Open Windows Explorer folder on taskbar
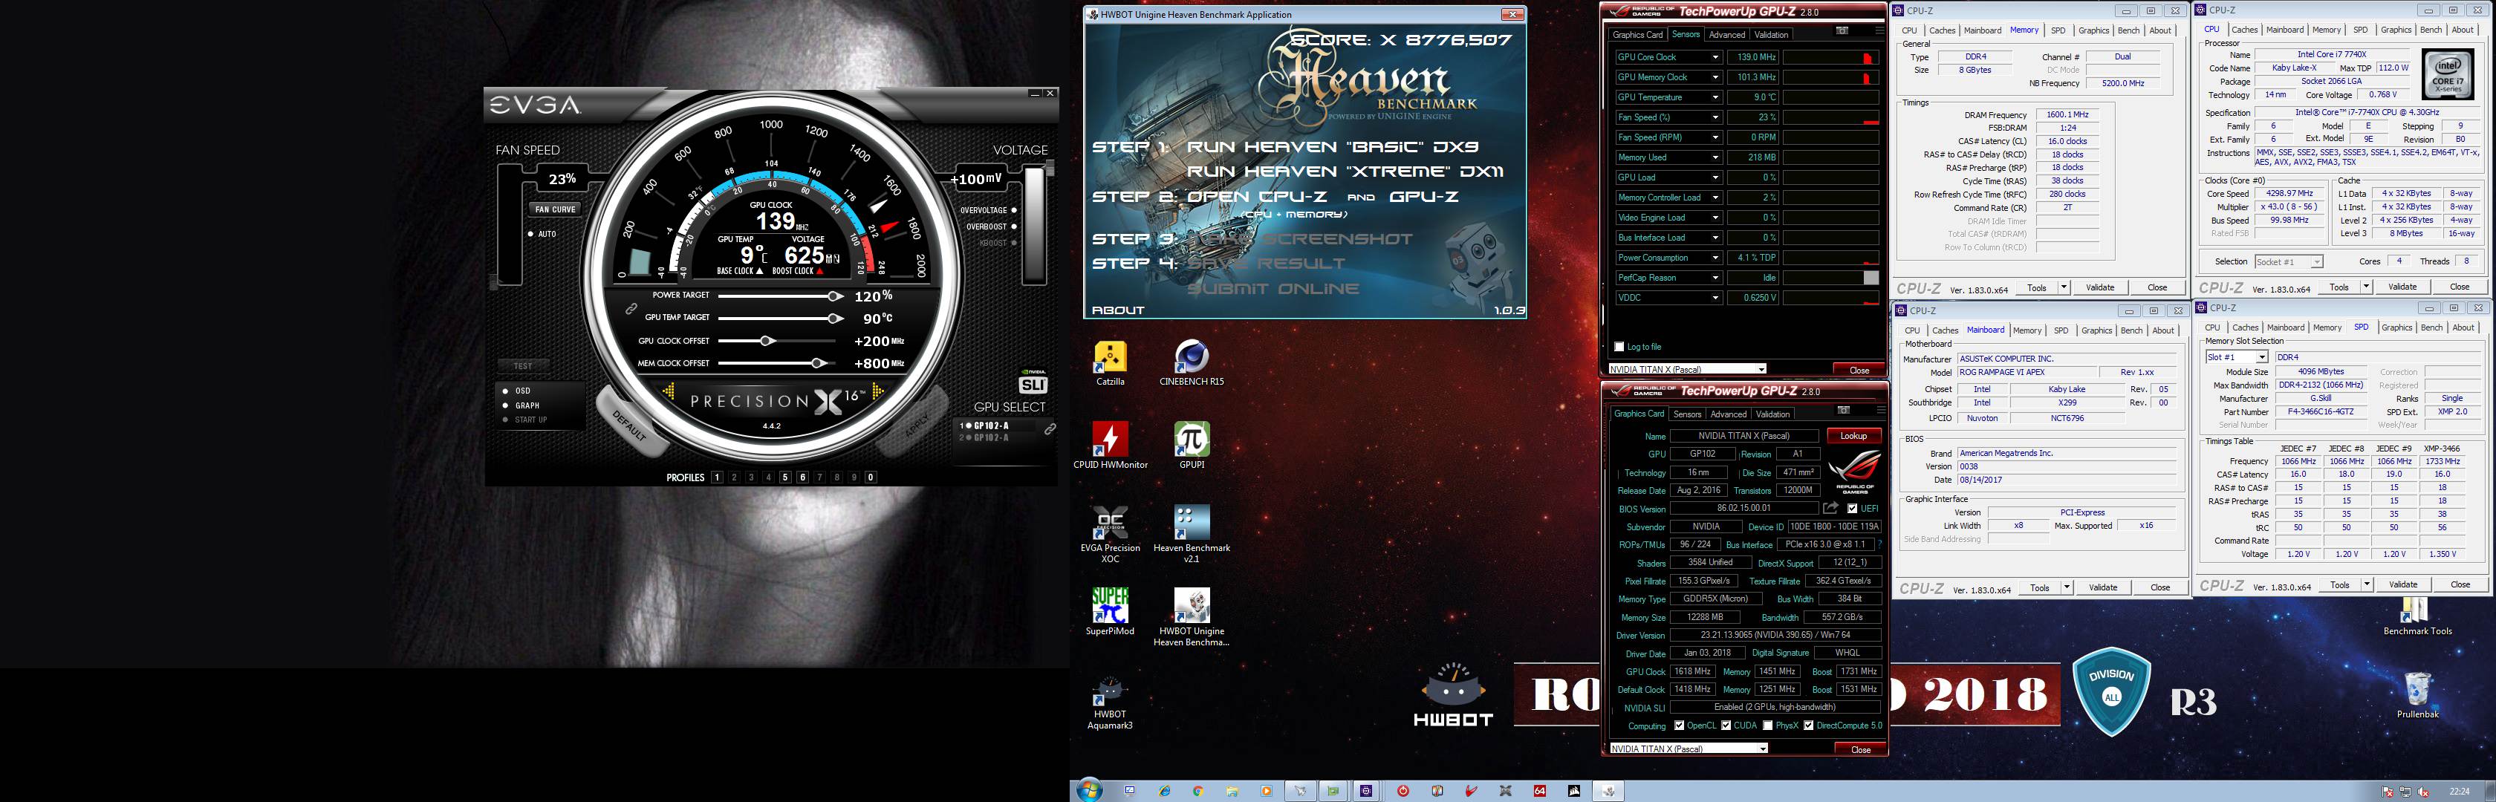2496x802 pixels. (x=1232, y=790)
